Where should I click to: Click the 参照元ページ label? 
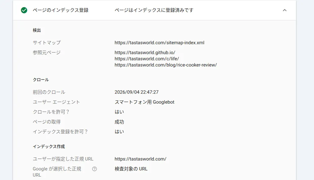(x=47, y=53)
